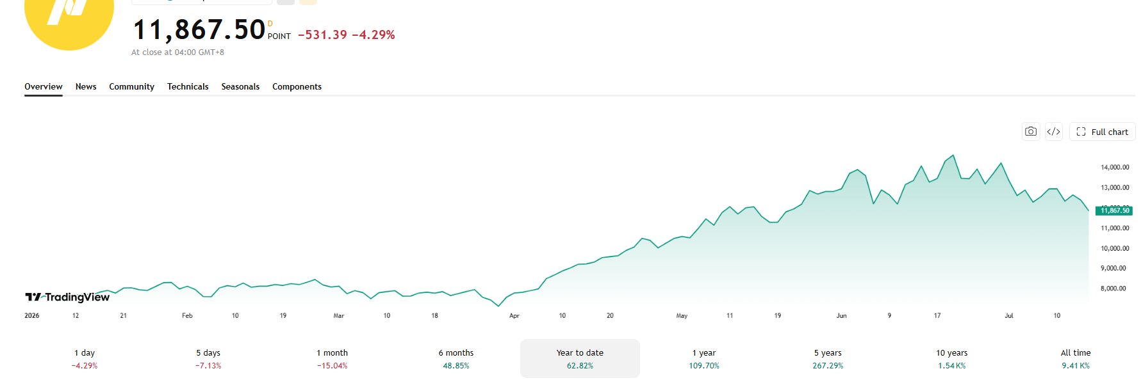Select the 6 months range

click(x=456, y=359)
